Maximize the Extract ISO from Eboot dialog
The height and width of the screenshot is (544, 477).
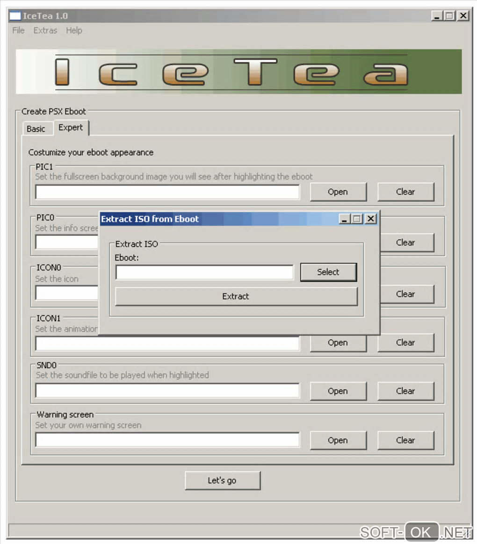(x=357, y=219)
